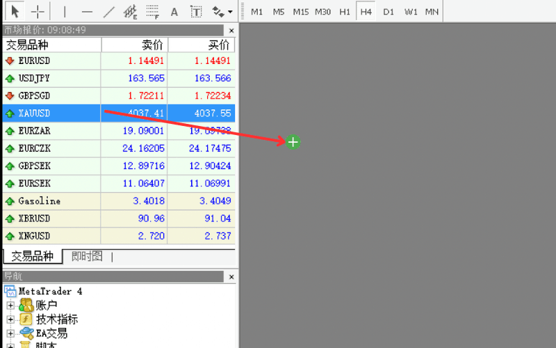Image resolution: width=556 pixels, height=348 pixels.
Task: Click the GBPSGD down arrow icon
Action: [x=10, y=96]
